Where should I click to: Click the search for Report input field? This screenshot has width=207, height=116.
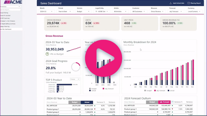tap(10, 10)
